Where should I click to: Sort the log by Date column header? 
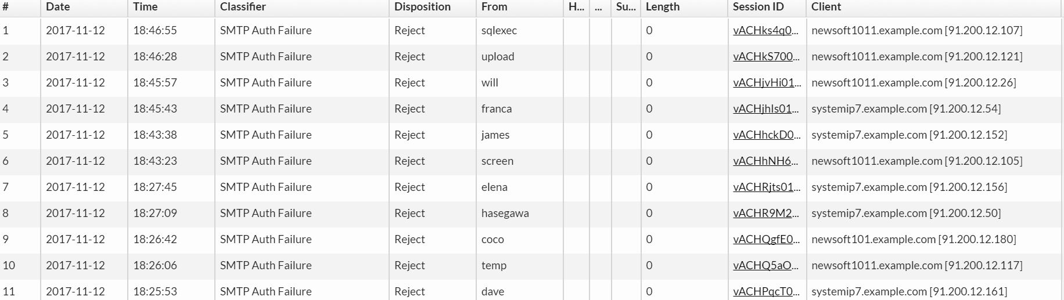point(58,7)
